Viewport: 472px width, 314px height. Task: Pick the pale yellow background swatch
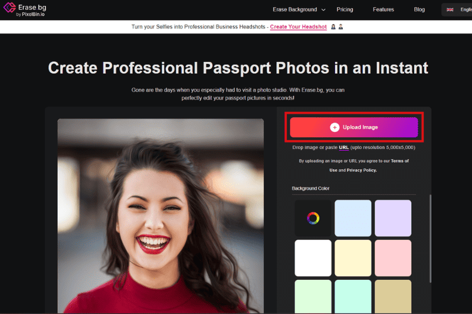[353, 258]
